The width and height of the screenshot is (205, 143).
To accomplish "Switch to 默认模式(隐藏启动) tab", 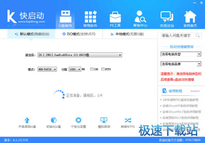I will click(31, 34).
